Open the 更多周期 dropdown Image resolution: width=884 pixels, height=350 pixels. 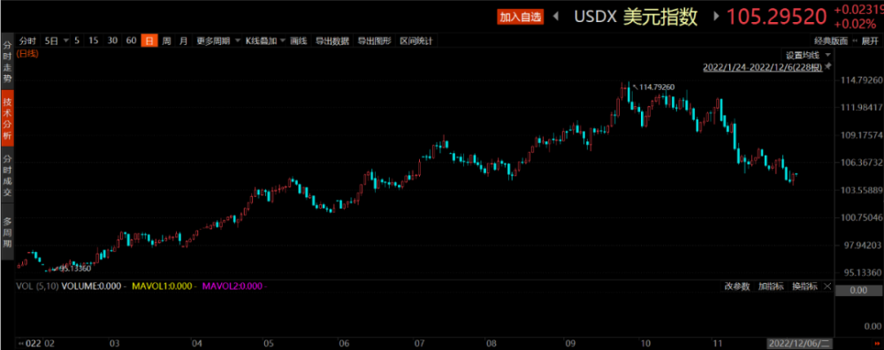click(217, 42)
